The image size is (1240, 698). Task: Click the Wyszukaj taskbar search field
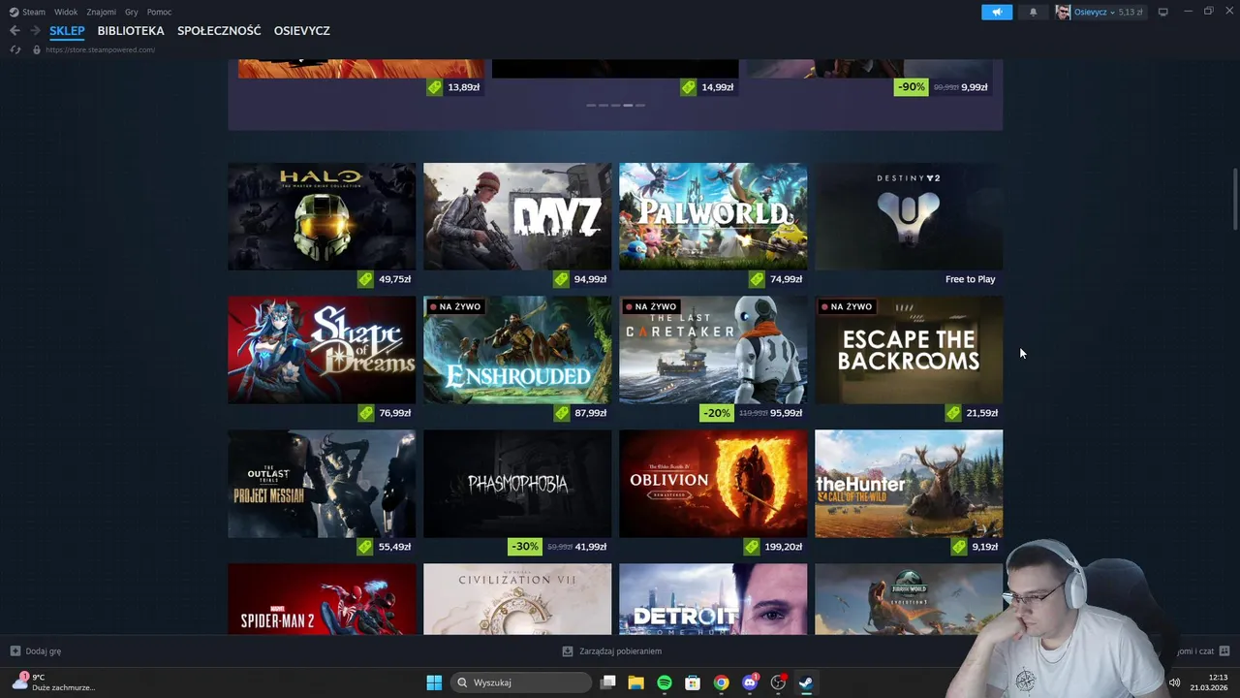[521, 682]
